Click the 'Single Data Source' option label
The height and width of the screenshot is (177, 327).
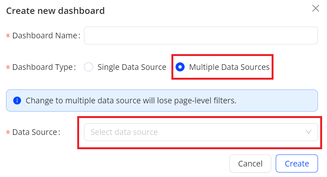(x=131, y=67)
